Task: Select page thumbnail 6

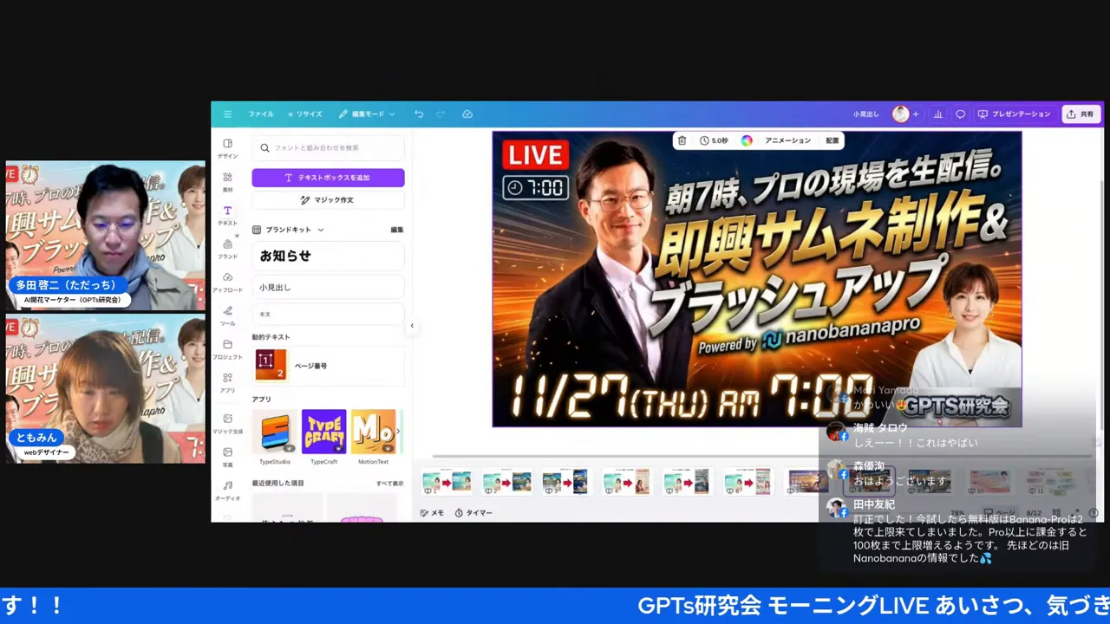Action: pyautogui.click(x=748, y=481)
